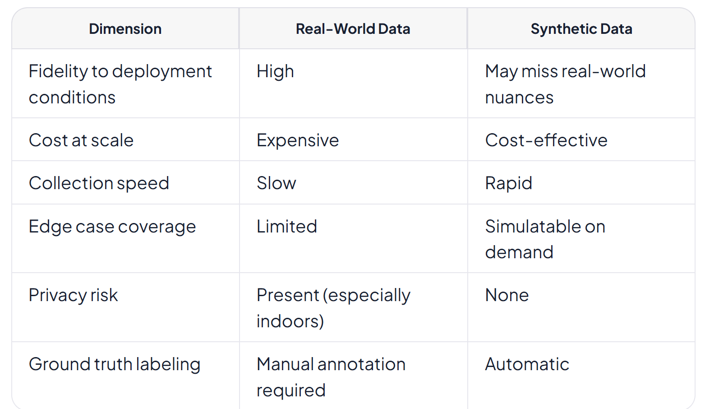Click the Dimension column header
The image size is (705, 409).
[125, 29]
